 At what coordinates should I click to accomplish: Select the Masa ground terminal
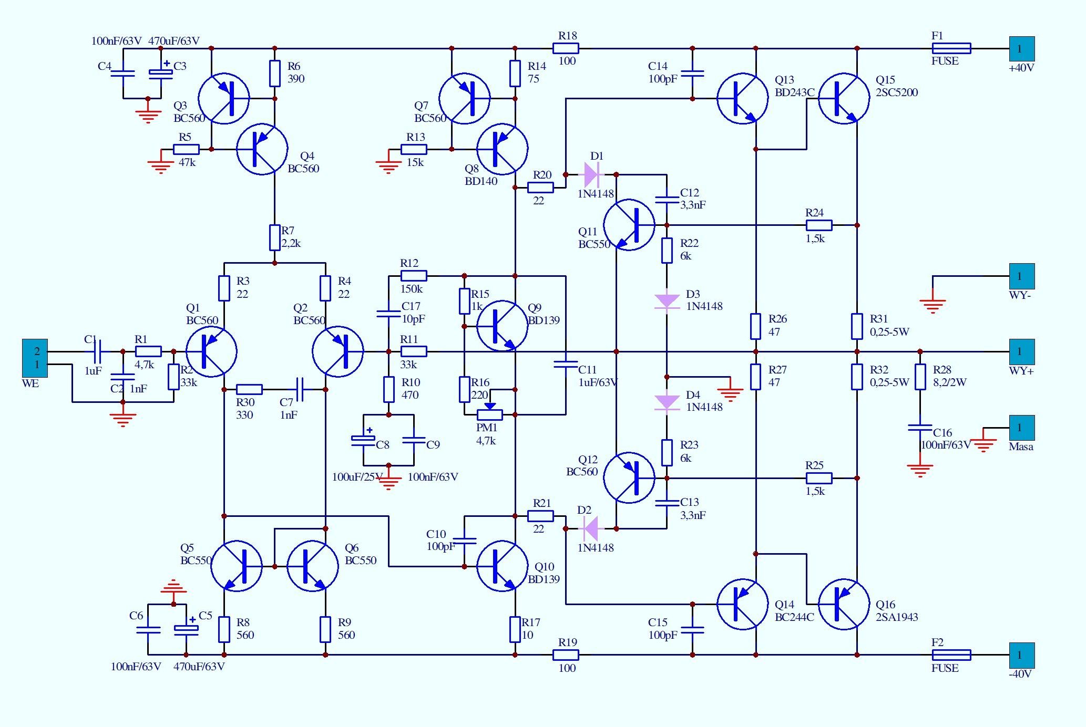1021,428
